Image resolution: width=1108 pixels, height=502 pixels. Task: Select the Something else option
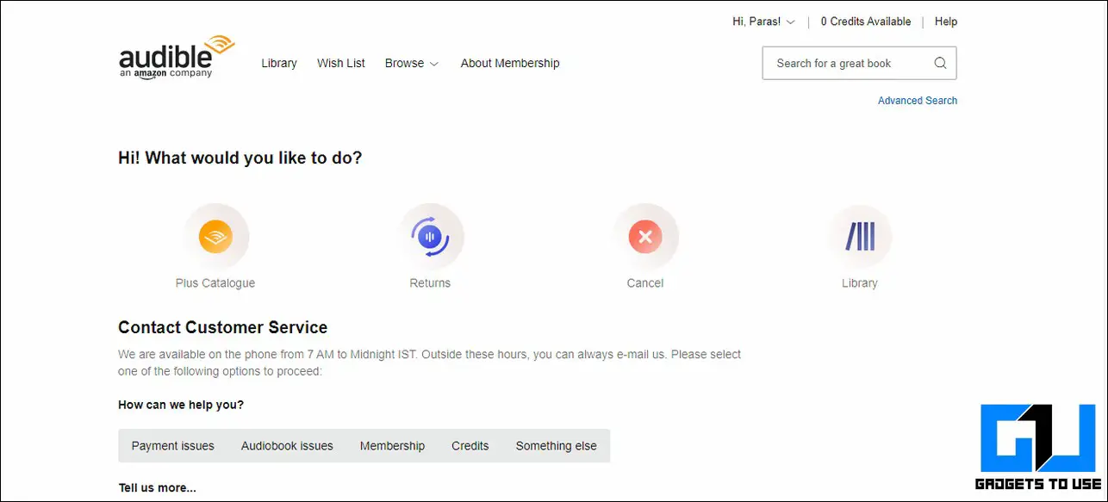click(557, 446)
